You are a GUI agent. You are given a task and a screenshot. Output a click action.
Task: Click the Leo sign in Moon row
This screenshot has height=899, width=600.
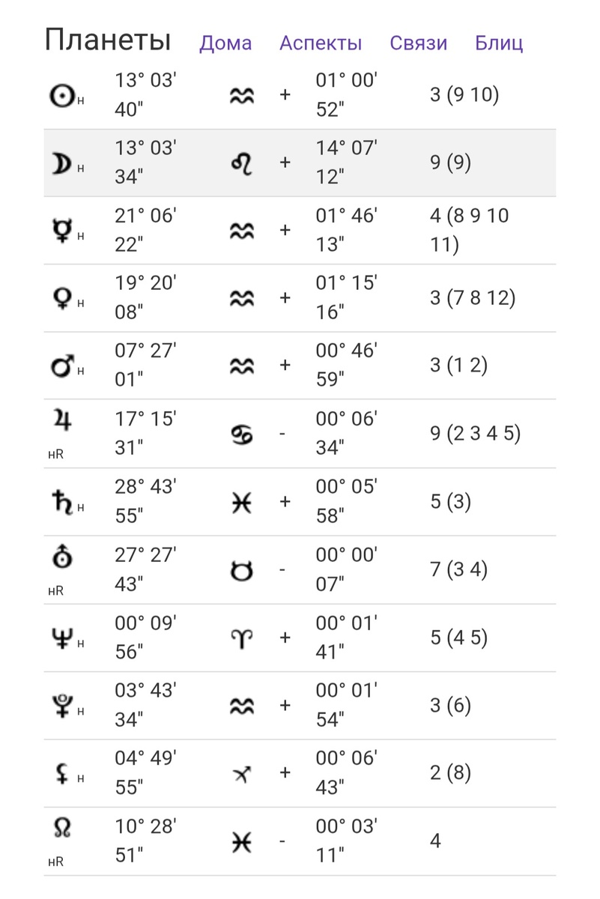[x=241, y=163]
